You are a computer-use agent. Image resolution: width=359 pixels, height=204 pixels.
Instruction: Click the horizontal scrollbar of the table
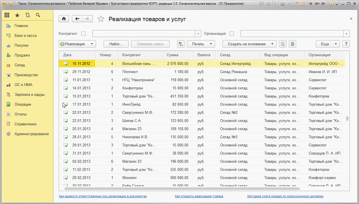[x=182, y=189]
